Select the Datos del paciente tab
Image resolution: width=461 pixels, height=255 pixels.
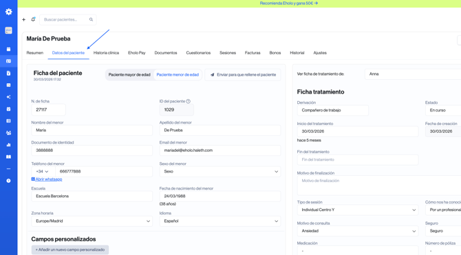coord(68,53)
